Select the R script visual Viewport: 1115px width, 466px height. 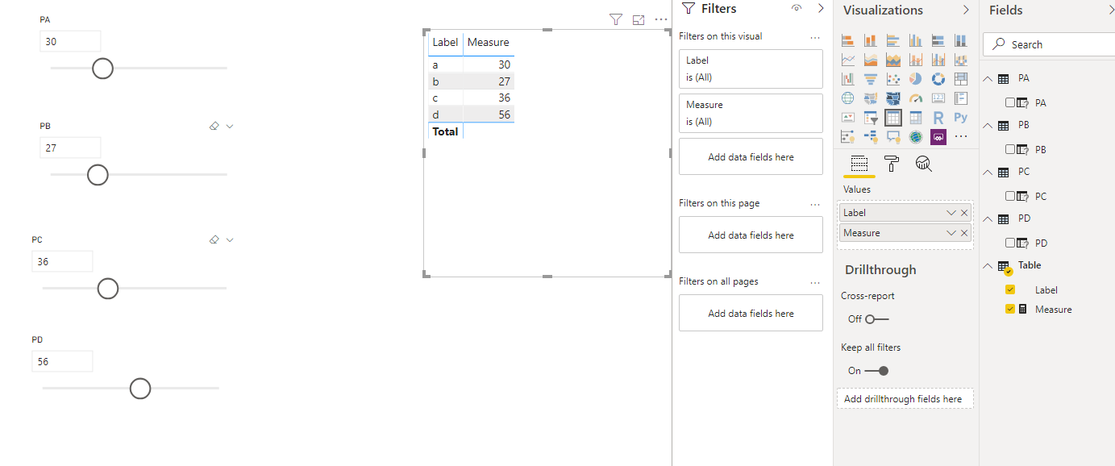point(938,118)
